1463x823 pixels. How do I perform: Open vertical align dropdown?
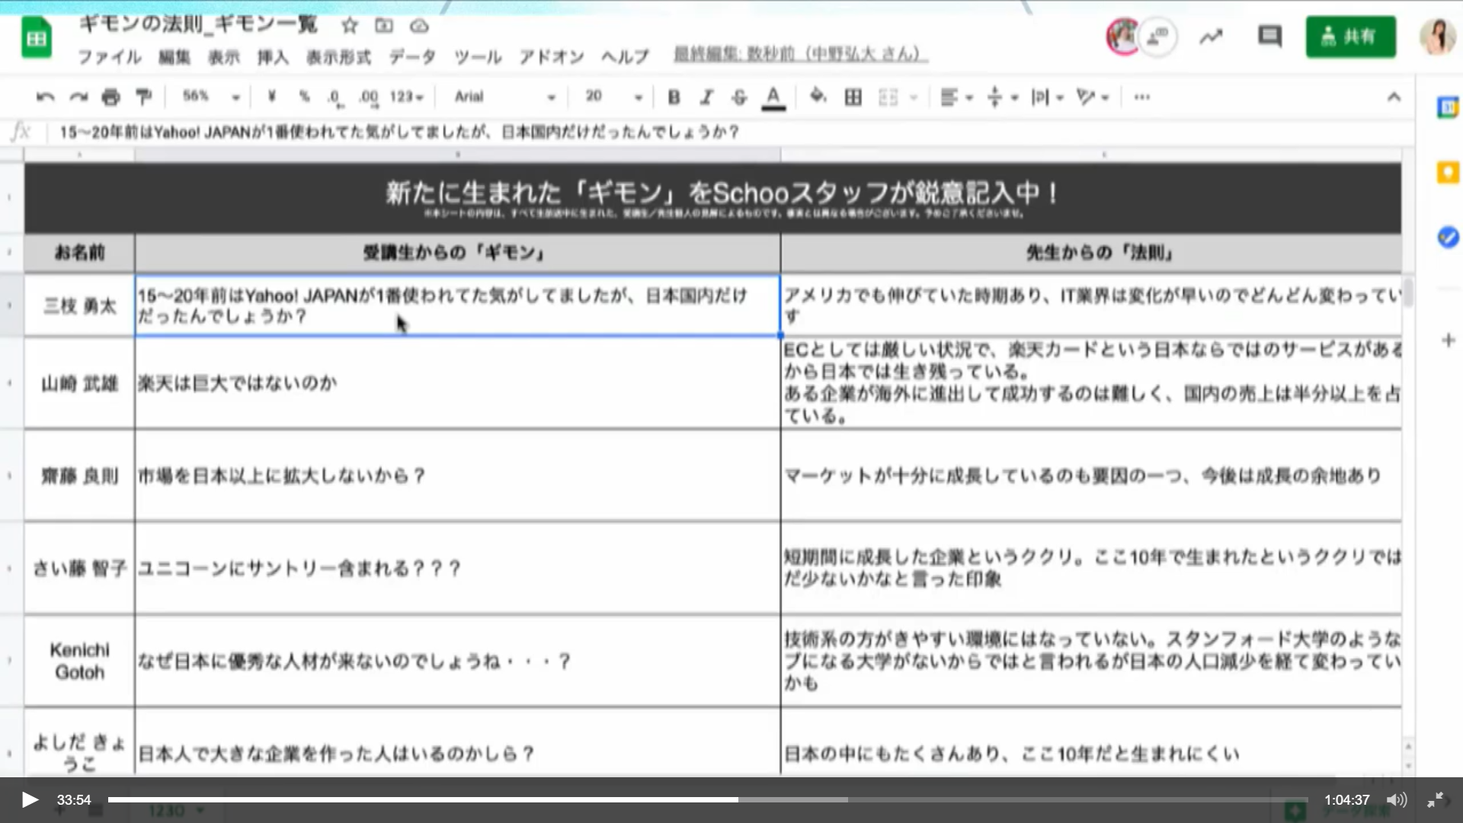[x=1003, y=97]
